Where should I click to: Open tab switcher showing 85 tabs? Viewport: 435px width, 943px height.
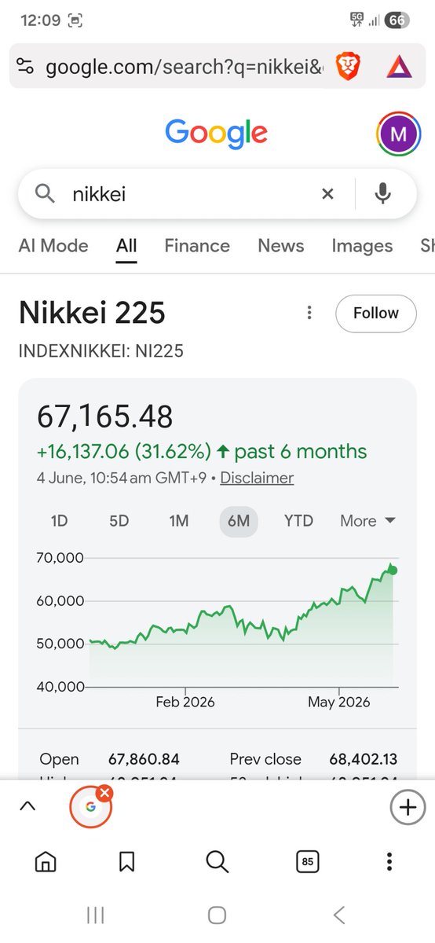[308, 862]
